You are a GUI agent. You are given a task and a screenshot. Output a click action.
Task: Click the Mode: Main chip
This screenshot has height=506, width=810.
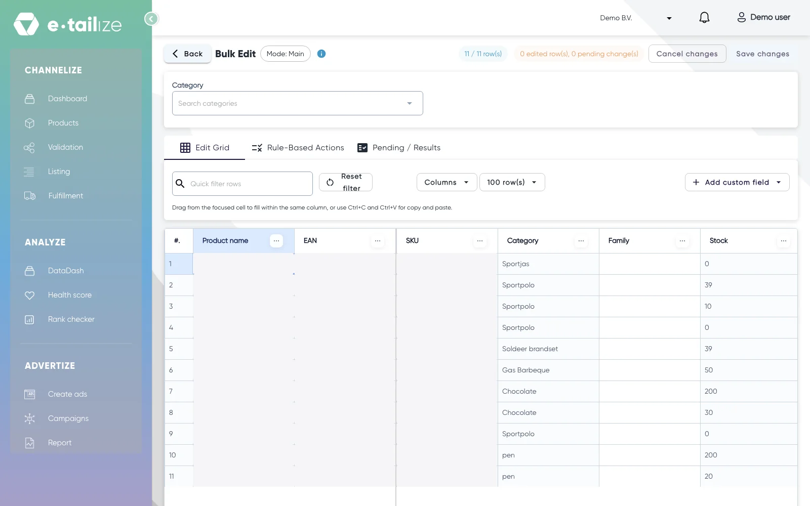(x=286, y=54)
